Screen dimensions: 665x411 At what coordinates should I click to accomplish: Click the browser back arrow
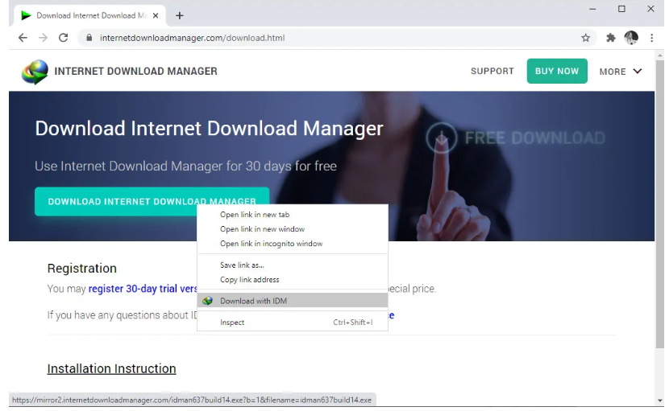click(23, 38)
